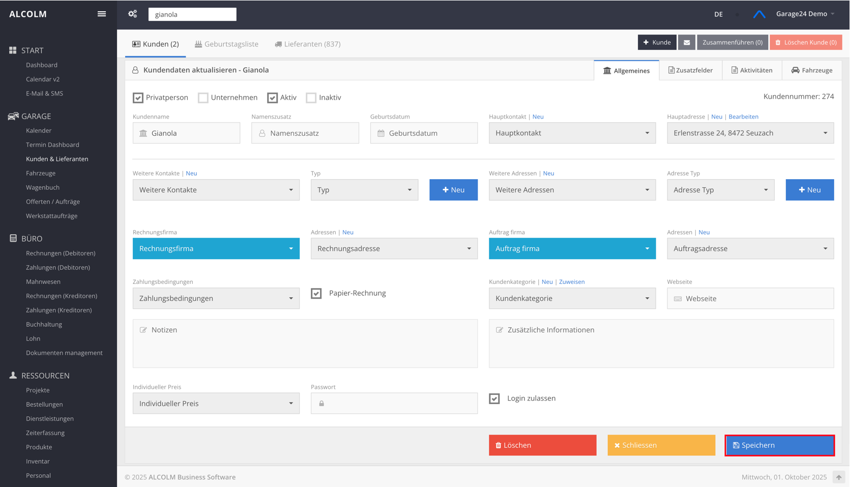This screenshot has height=487, width=850.
Task: Click the edit icon in Notizen field
Action: coord(143,330)
